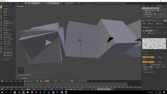The image size is (167, 94).
Task: Add a new screen layout with plus
Action: click(x=40, y=3)
